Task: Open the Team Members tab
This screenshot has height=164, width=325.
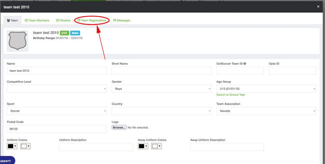Action: pyautogui.click(x=37, y=20)
